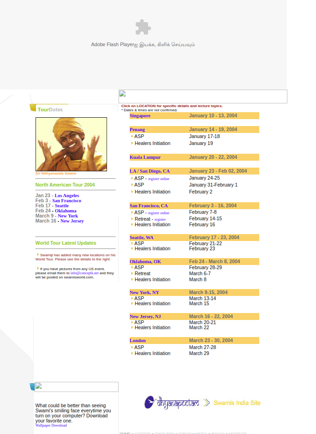Open LA / San Diego, CA schedule heading
The height and width of the screenshot is (434, 316).
coord(149,171)
